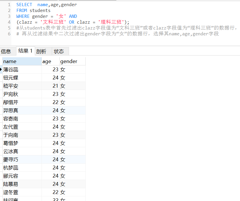
Task: Select the name cell 薄谷蕊
Action: (x=22, y=70)
